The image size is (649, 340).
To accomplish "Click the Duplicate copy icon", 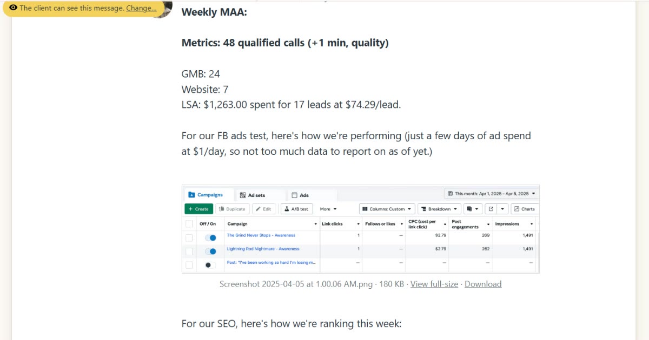I will click(221, 209).
